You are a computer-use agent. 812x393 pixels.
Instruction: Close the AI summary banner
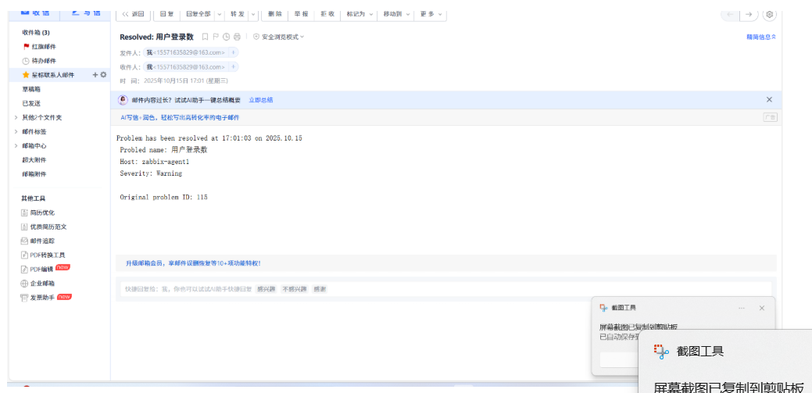coord(769,99)
